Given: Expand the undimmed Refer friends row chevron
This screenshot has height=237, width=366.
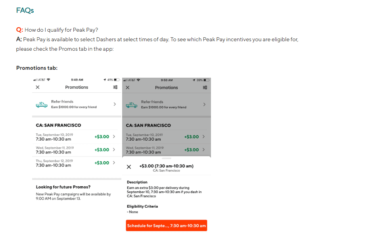Looking at the screenshot, I should pos(115,104).
